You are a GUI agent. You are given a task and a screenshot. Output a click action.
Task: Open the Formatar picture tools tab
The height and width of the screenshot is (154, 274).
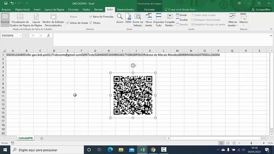(x=149, y=9)
